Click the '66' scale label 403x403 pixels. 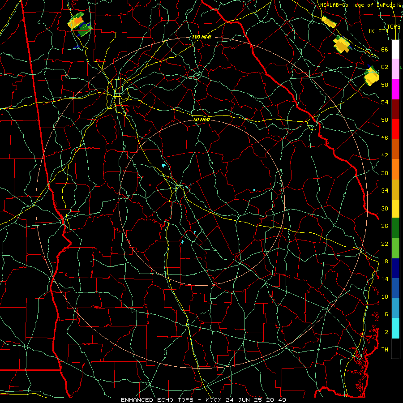[x=385, y=49]
